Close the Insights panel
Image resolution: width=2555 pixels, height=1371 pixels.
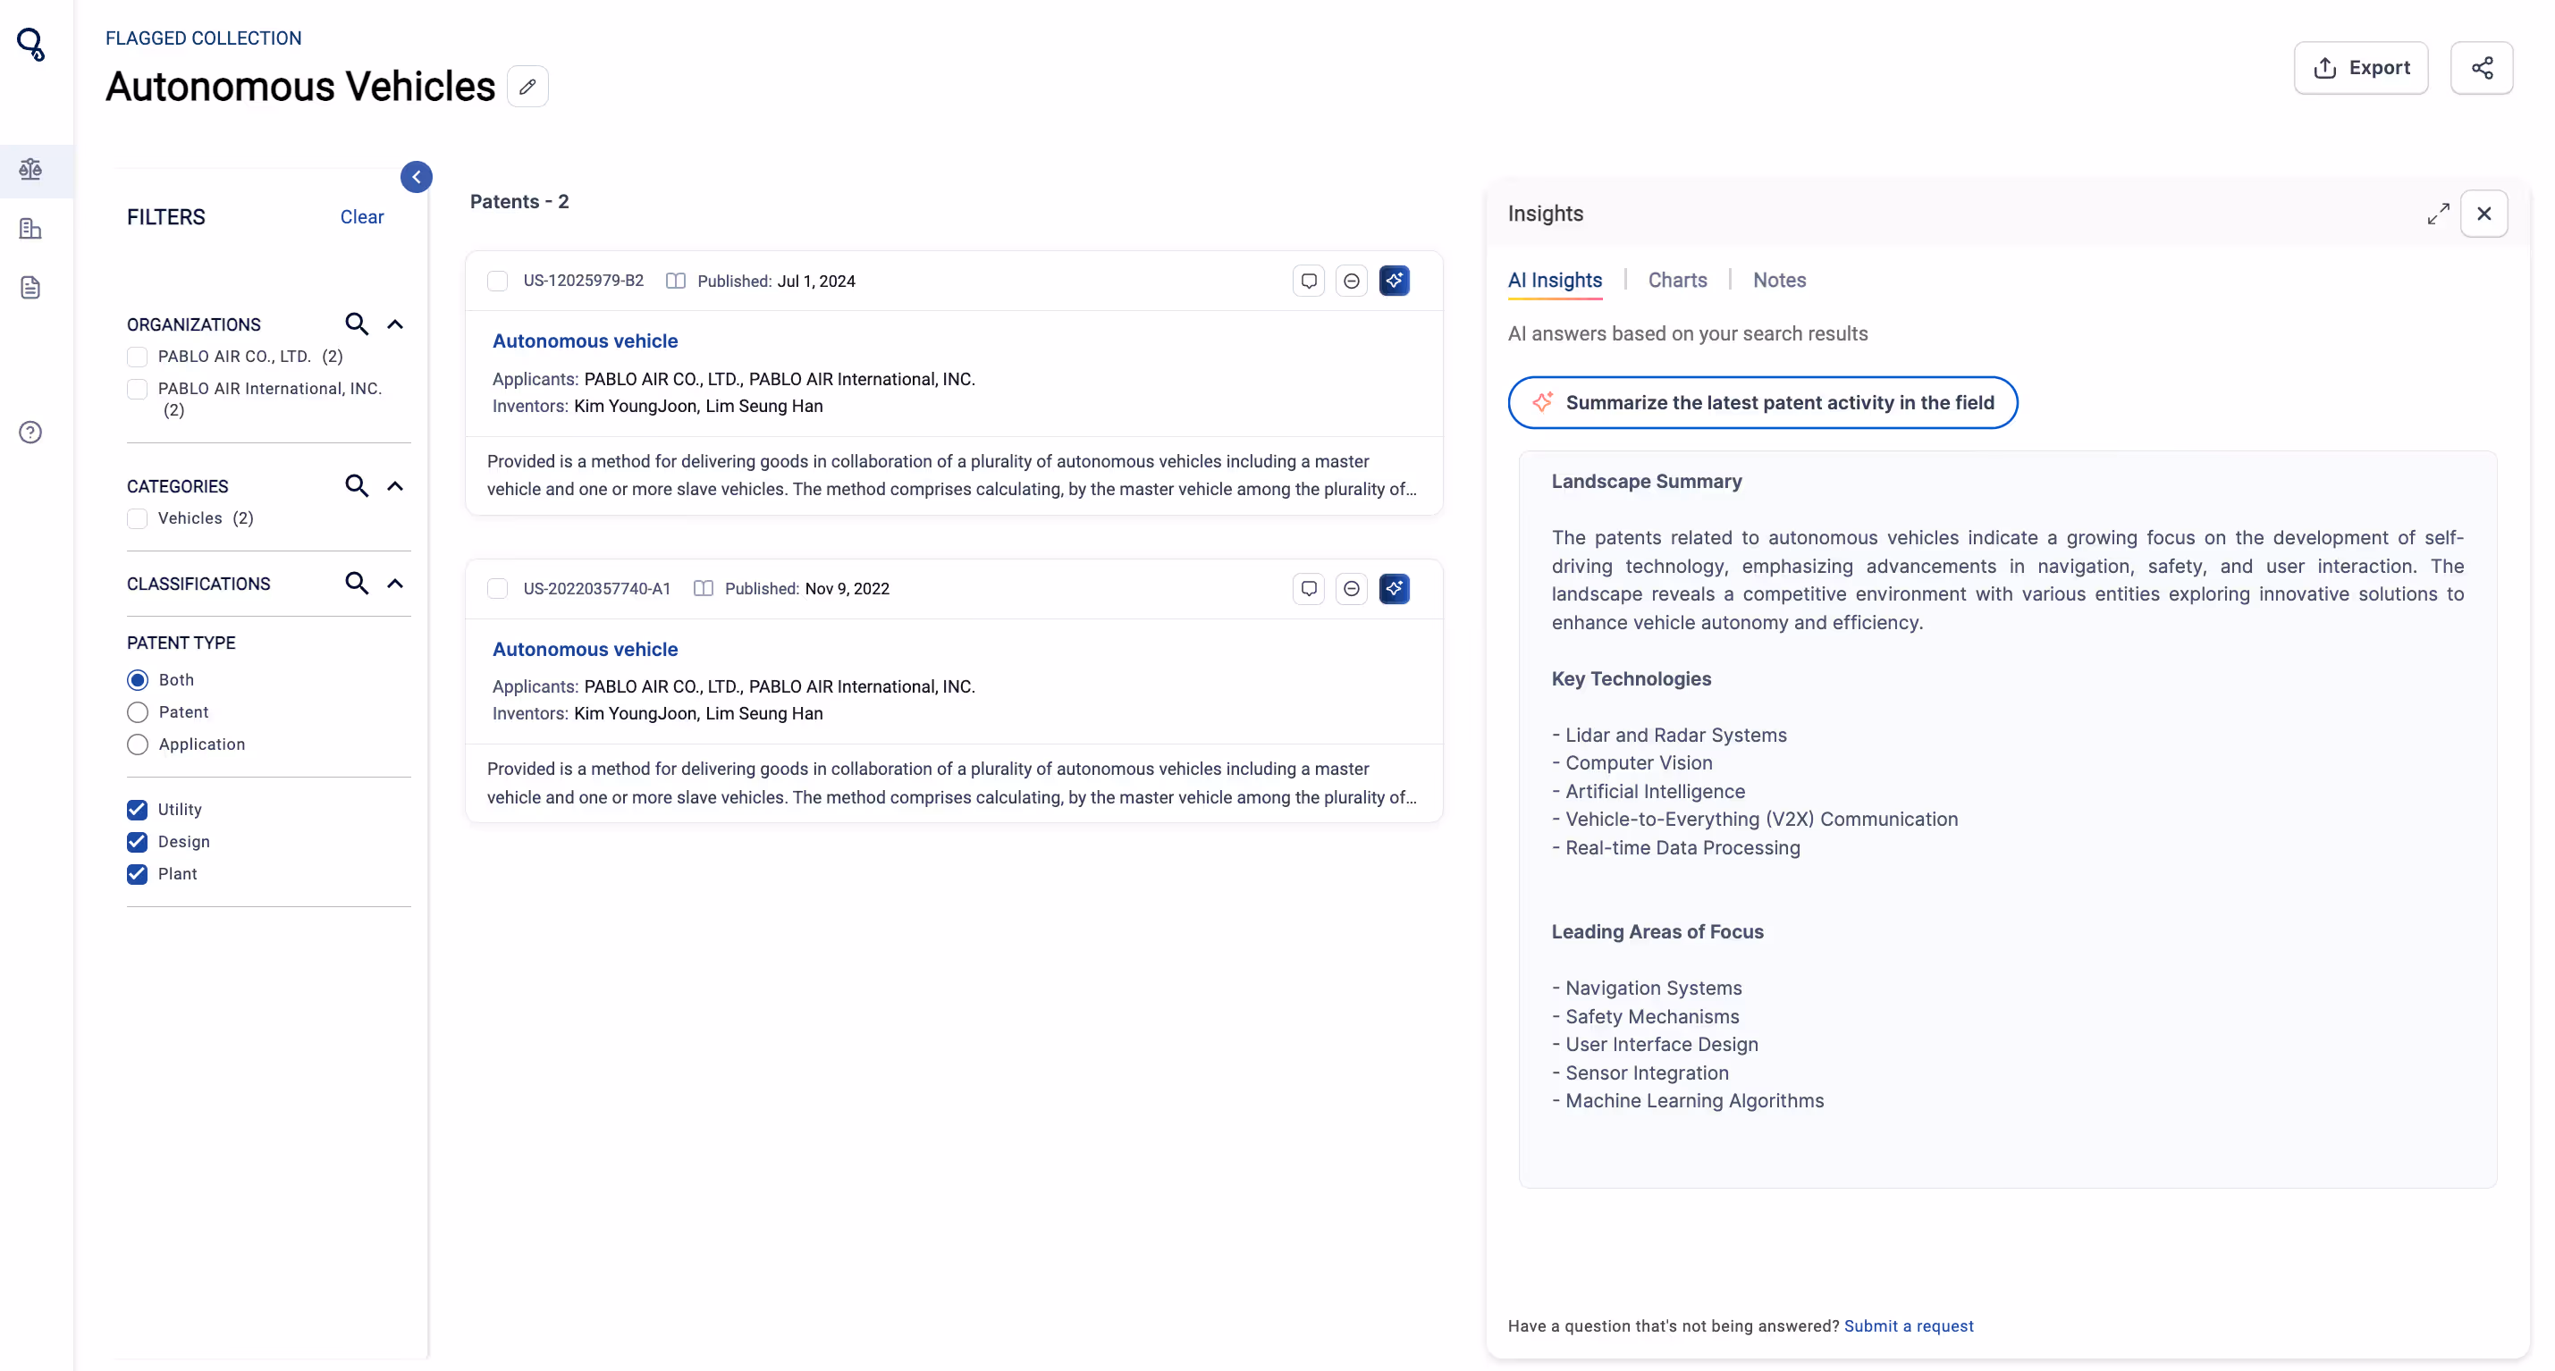point(2483,214)
